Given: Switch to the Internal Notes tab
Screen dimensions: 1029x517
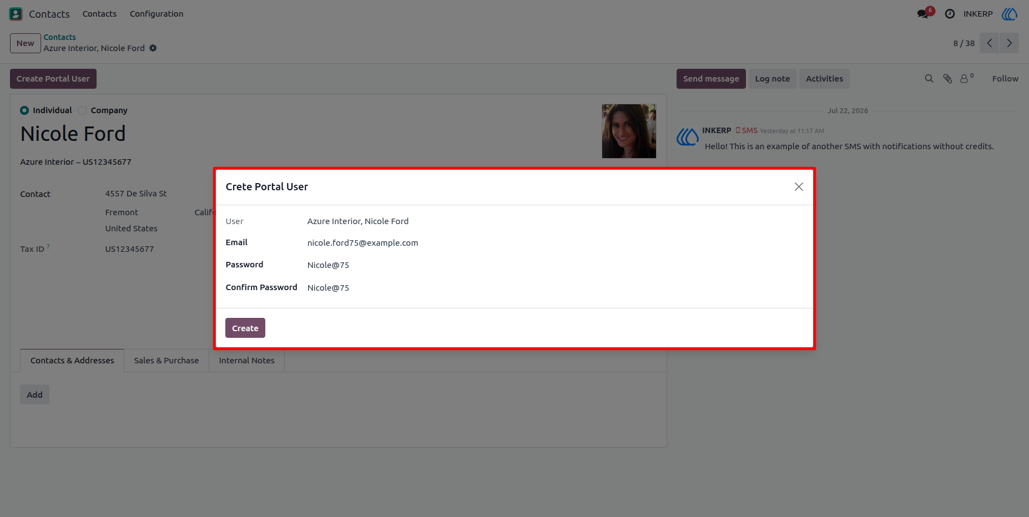Looking at the screenshot, I should [246, 361].
